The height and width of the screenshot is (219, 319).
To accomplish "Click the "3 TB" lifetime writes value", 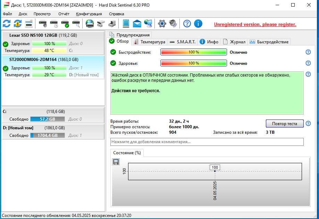I will point(270,132).
